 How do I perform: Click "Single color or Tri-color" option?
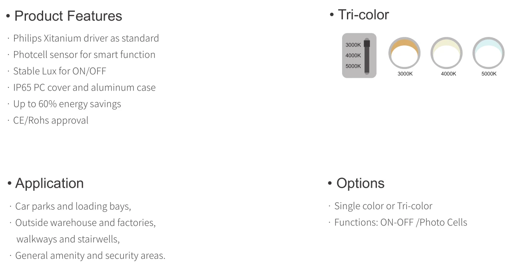[x=383, y=206]
